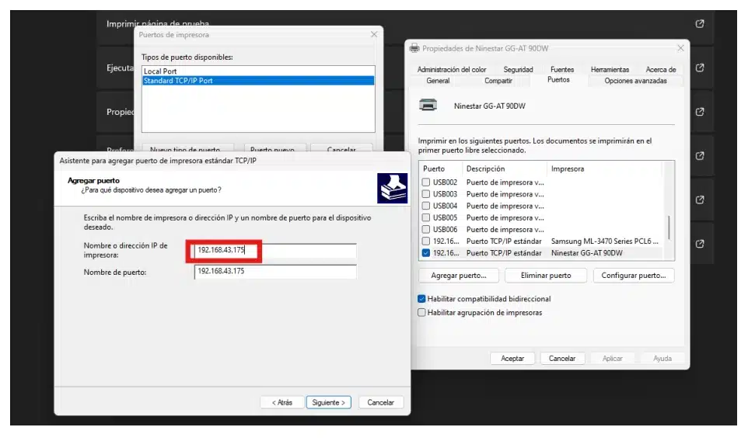Select Local Port in port types list
Viewport: 748px width, 441px height.
click(160, 71)
